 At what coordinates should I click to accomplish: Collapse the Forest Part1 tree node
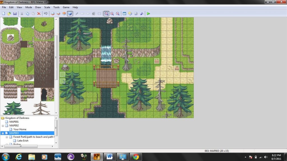pyautogui.click(x=7, y=137)
